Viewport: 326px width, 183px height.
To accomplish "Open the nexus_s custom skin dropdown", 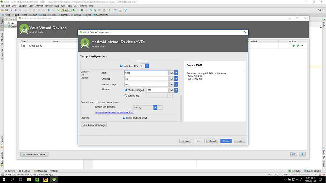I will 155,108.
